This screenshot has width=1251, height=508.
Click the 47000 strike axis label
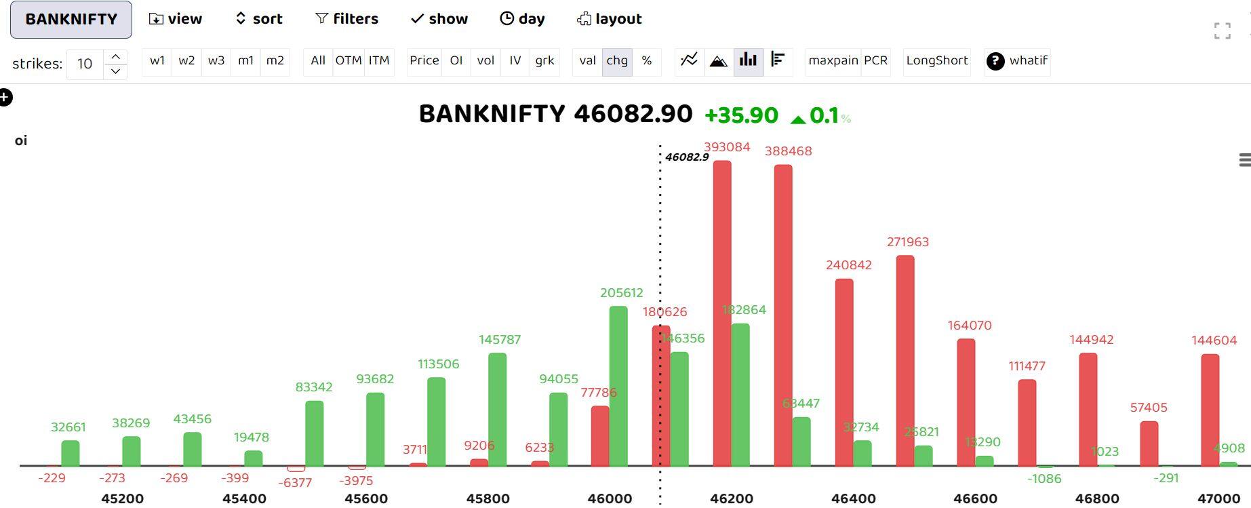point(1218,499)
